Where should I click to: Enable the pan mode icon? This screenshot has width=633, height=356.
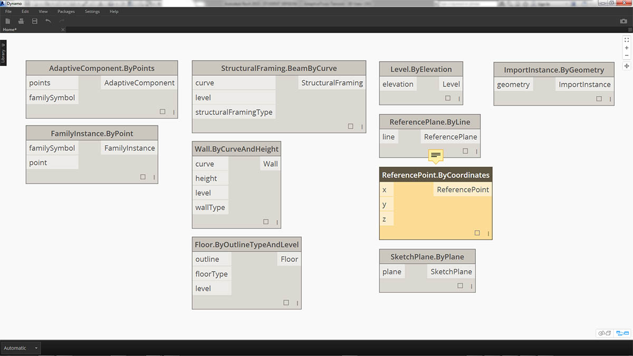[x=627, y=66]
